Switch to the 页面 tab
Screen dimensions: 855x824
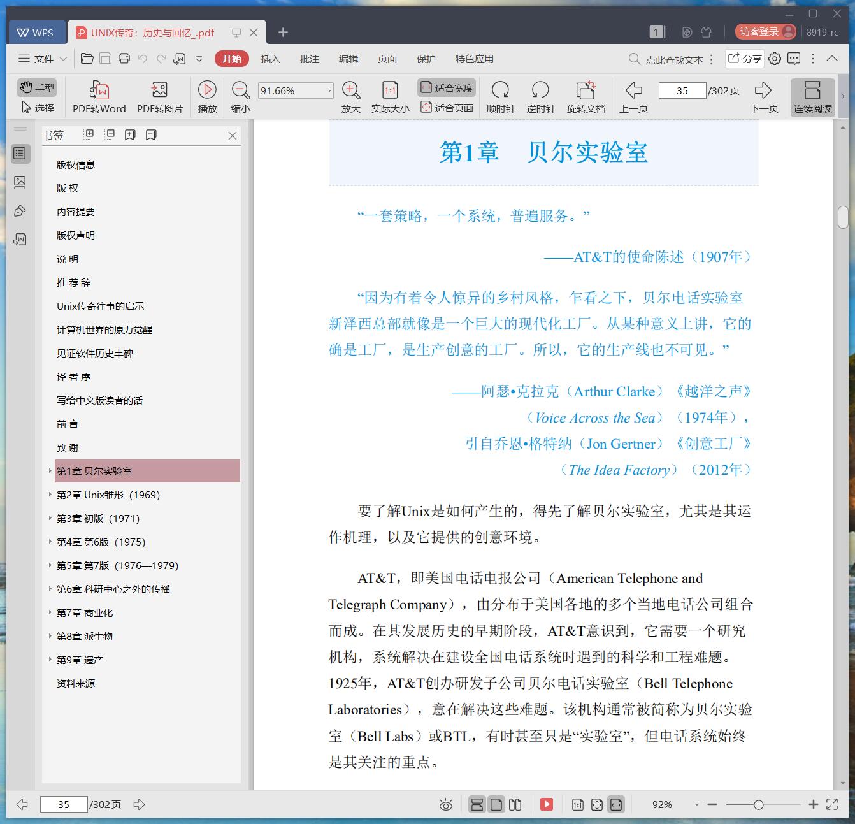pyautogui.click(x=387, y=59)
